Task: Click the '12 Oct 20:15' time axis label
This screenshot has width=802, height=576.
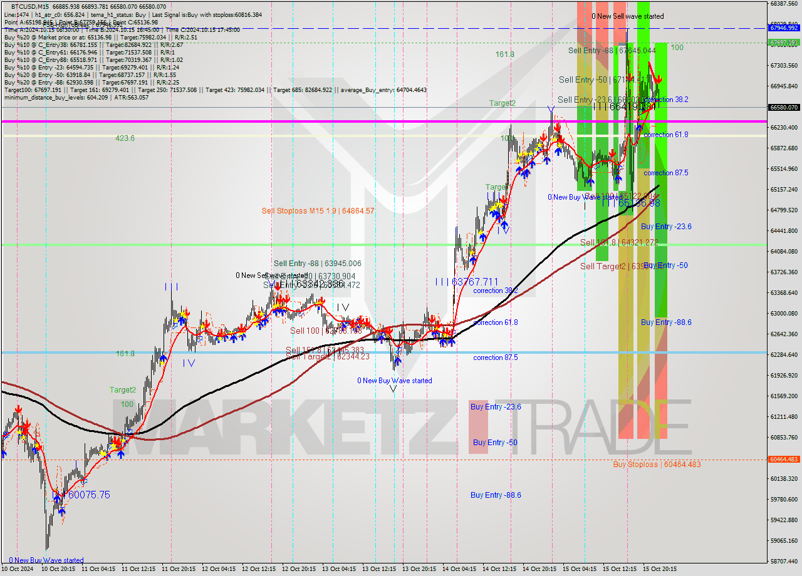Action: [299, 569]
